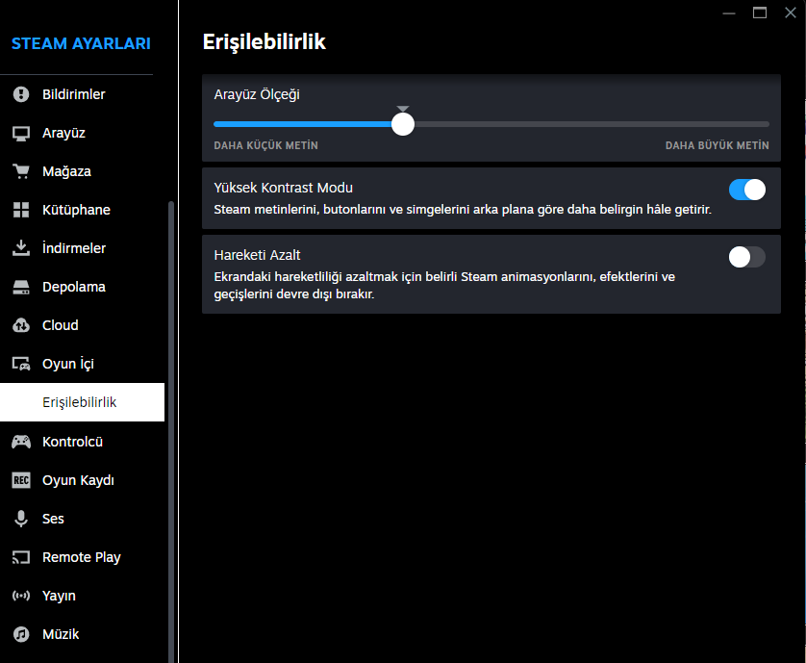Enable the Hareketi Azalt toggle

[747, 257]
